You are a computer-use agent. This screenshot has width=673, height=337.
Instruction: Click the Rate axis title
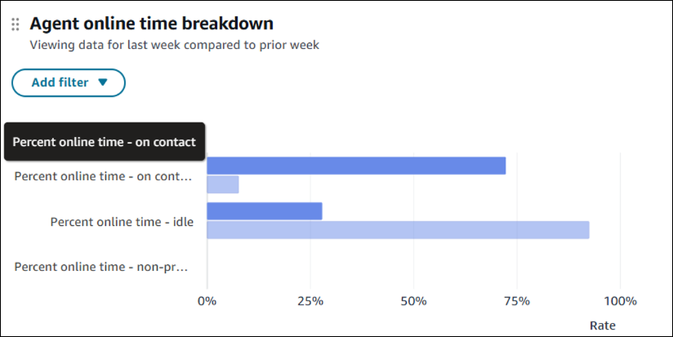pos(603,326)
